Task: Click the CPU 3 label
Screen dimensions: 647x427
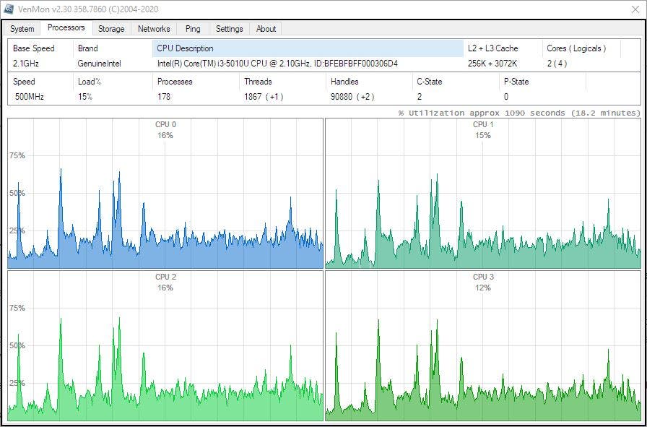Action: [x=483, y=277]
